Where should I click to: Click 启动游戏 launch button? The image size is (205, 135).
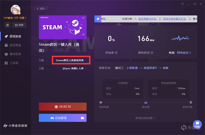point(58,118)
